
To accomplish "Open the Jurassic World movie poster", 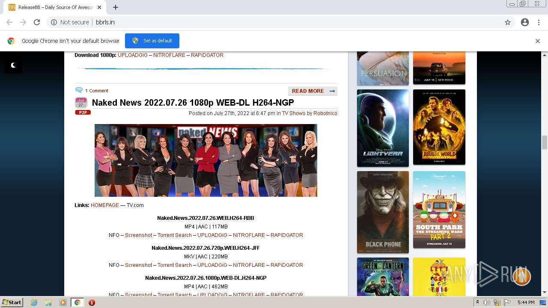I will click(439, 127).
